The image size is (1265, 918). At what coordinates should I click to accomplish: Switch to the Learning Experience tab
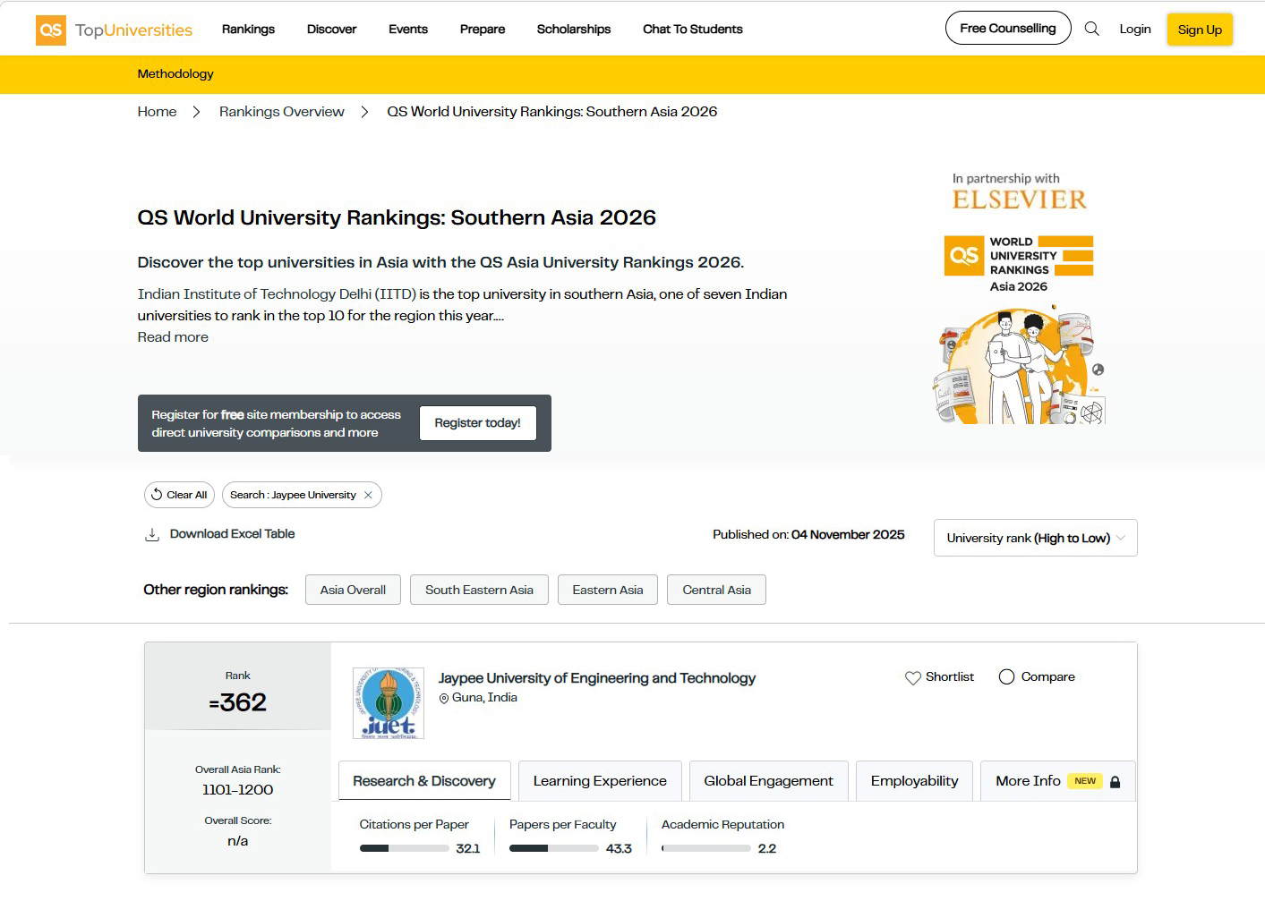[600, 781]
